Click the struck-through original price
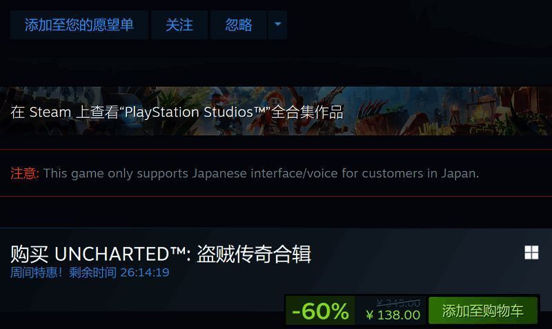Screen dimensions: 552x329 tap(398, 303)
